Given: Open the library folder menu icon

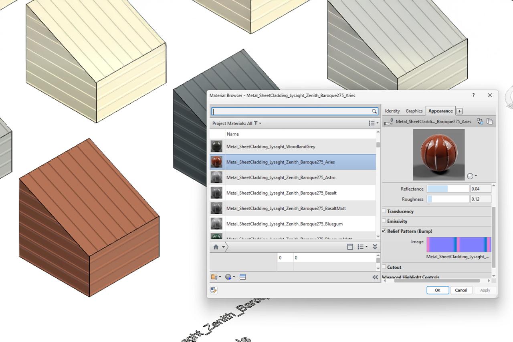Looking at the screenshot, I should 216,277.
